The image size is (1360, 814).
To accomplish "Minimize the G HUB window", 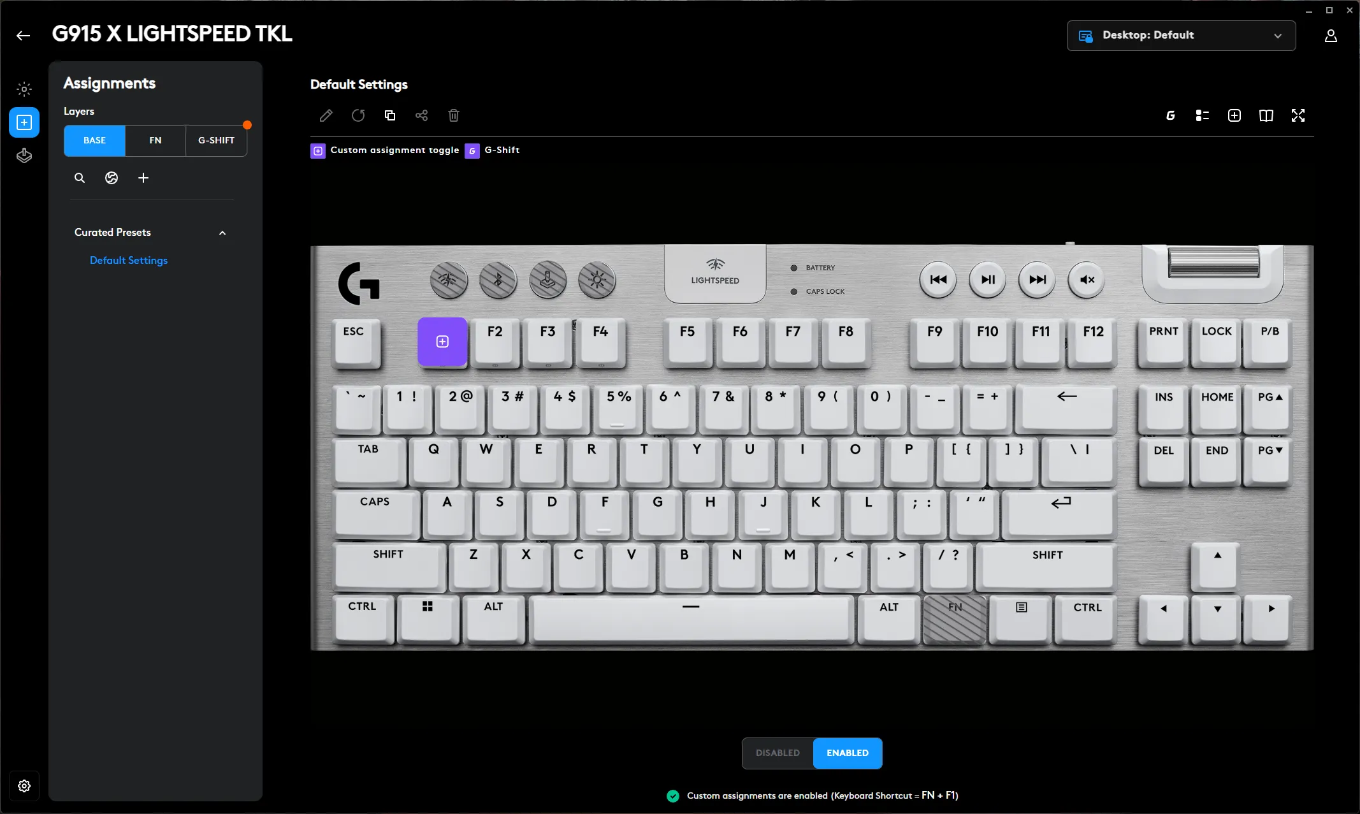I will 1309,10.
